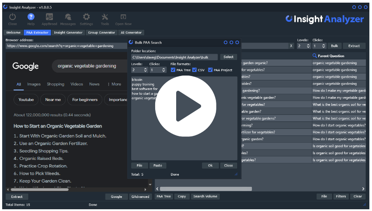This screenshot has height=211, width=372.
Task: Open the AppBreed toolbar icon
Action: [49, 17]
